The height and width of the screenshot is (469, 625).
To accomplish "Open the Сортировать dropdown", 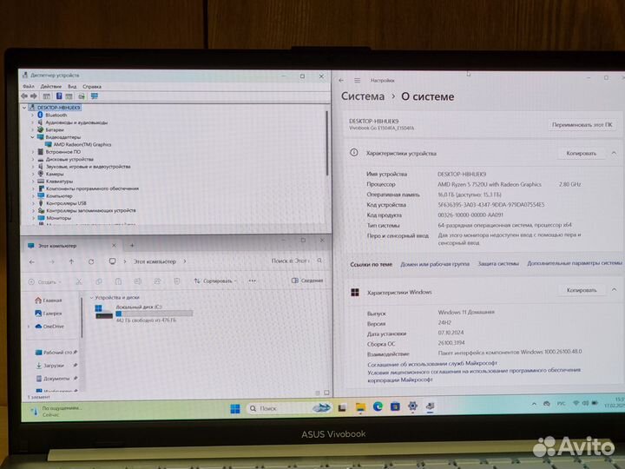I will point(215,281).
